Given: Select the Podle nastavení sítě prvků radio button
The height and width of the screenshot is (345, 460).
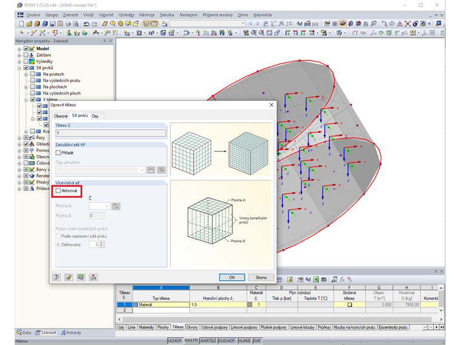Looking at the screenshot, I should click(x=58, y=236).
